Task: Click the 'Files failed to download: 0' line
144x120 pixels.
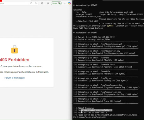Action: 90,112
